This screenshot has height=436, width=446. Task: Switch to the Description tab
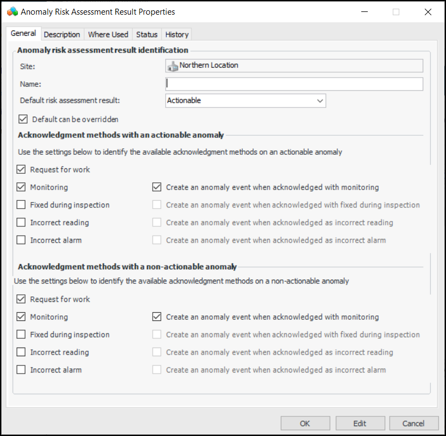[x=62, y=34]
